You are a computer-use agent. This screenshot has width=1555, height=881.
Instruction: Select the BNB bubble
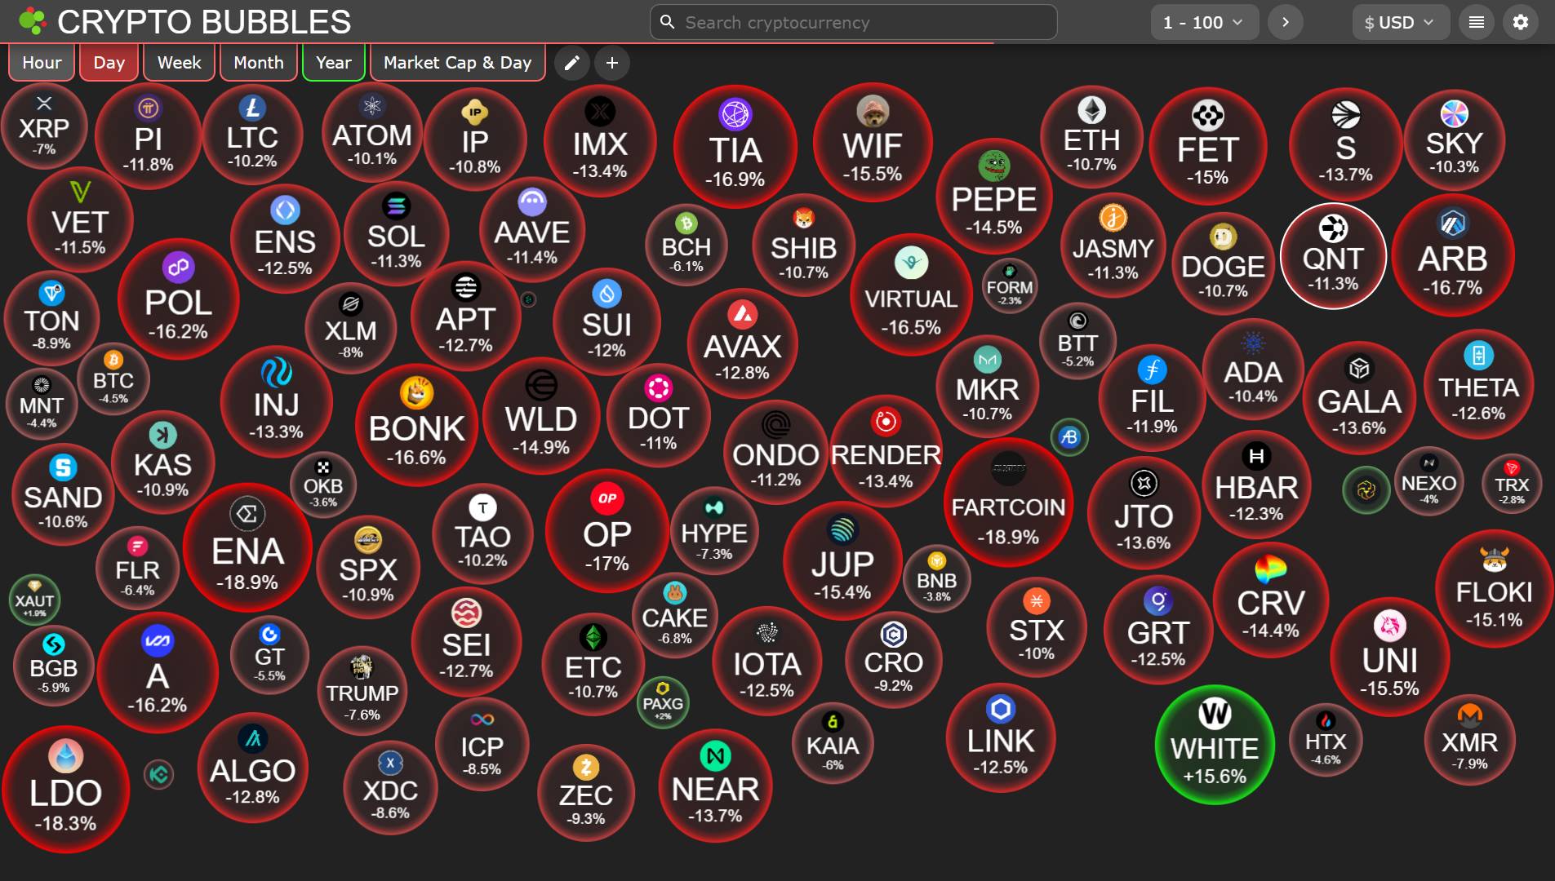coord(936,578)
